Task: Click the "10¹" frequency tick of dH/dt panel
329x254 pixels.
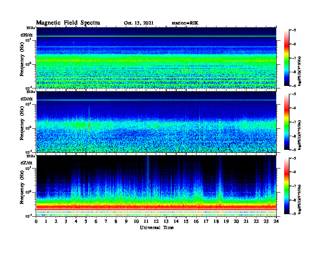Action: pyautogui.click(x=28, y=40)
